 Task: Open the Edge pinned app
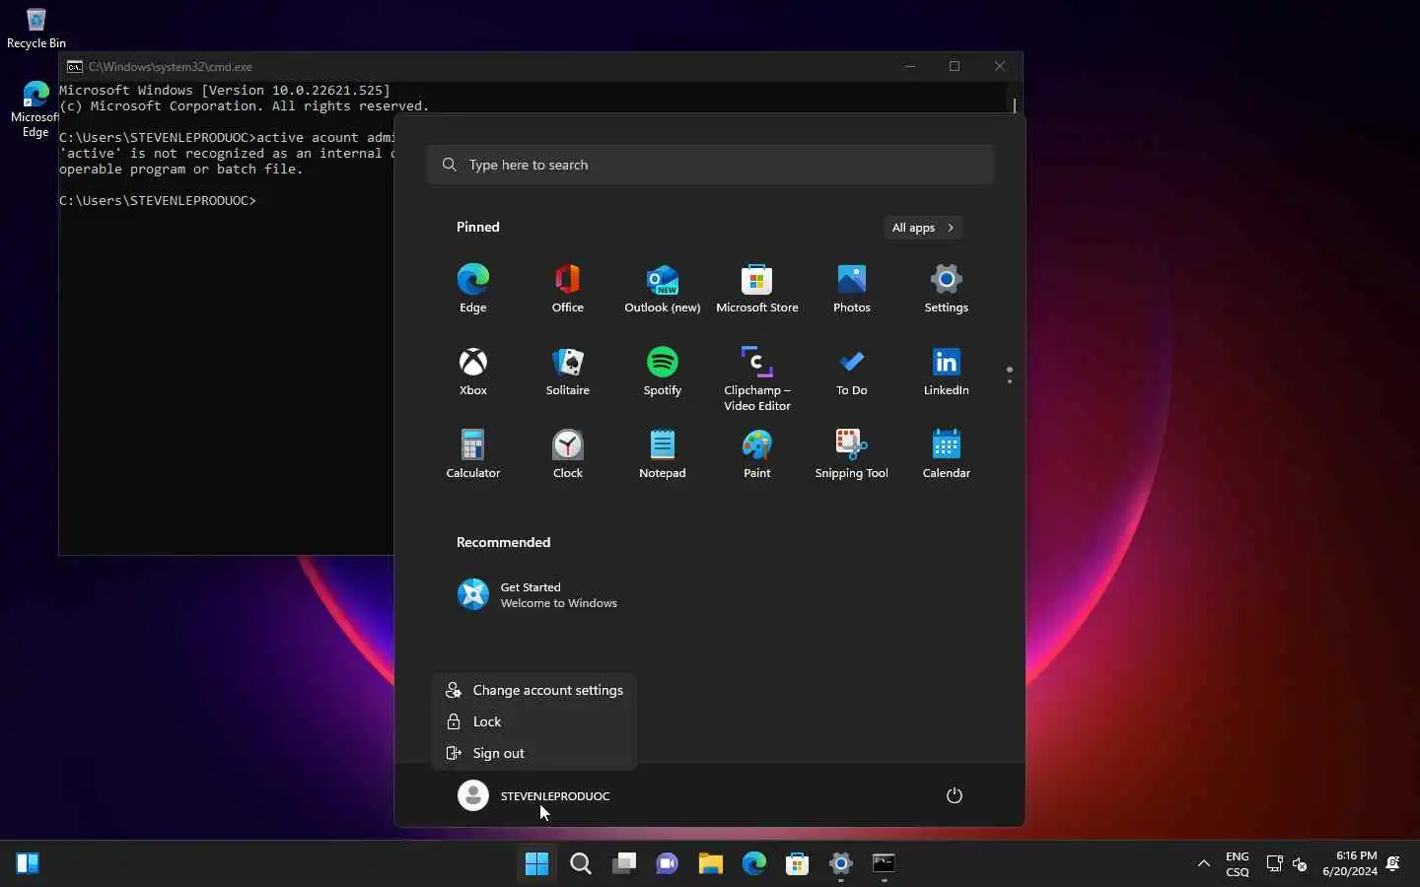coord(473,289)
